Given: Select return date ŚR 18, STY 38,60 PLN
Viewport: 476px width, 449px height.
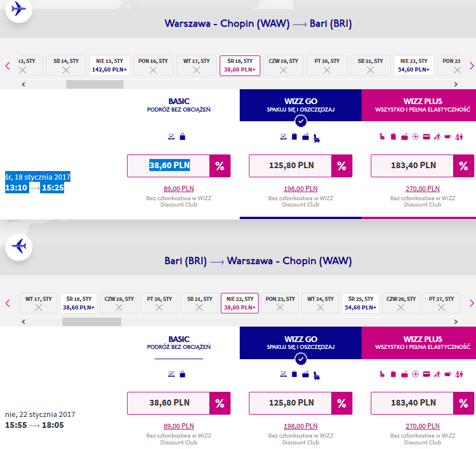Looking at the screenshot, I should click(x=78, y=303).
